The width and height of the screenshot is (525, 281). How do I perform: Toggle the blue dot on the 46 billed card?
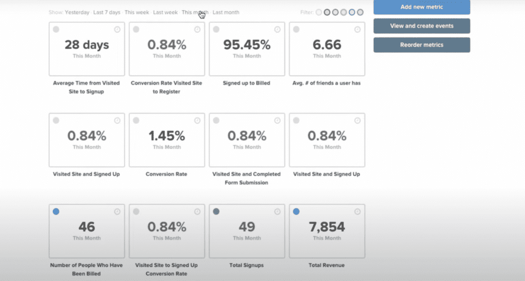click(56, 211)
